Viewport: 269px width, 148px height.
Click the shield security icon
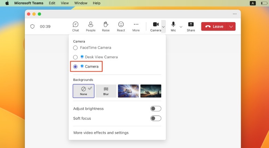tap(32, 27)
